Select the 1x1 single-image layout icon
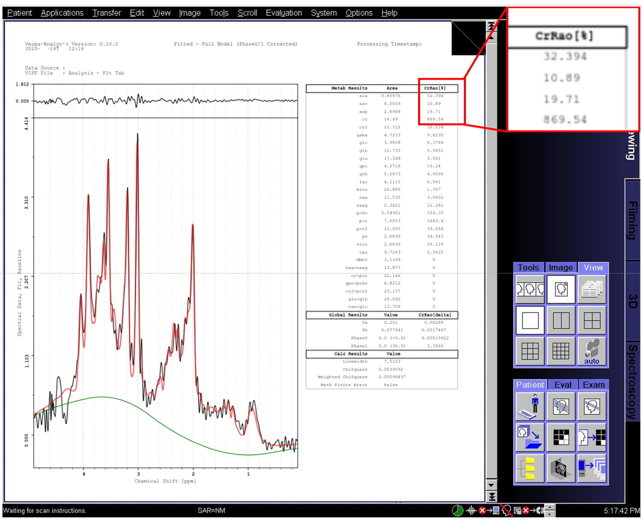 pos(530,320)
